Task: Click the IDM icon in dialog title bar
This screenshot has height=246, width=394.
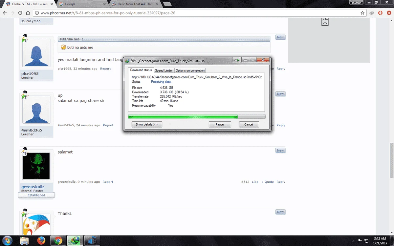Action: [x=127, y=61]
